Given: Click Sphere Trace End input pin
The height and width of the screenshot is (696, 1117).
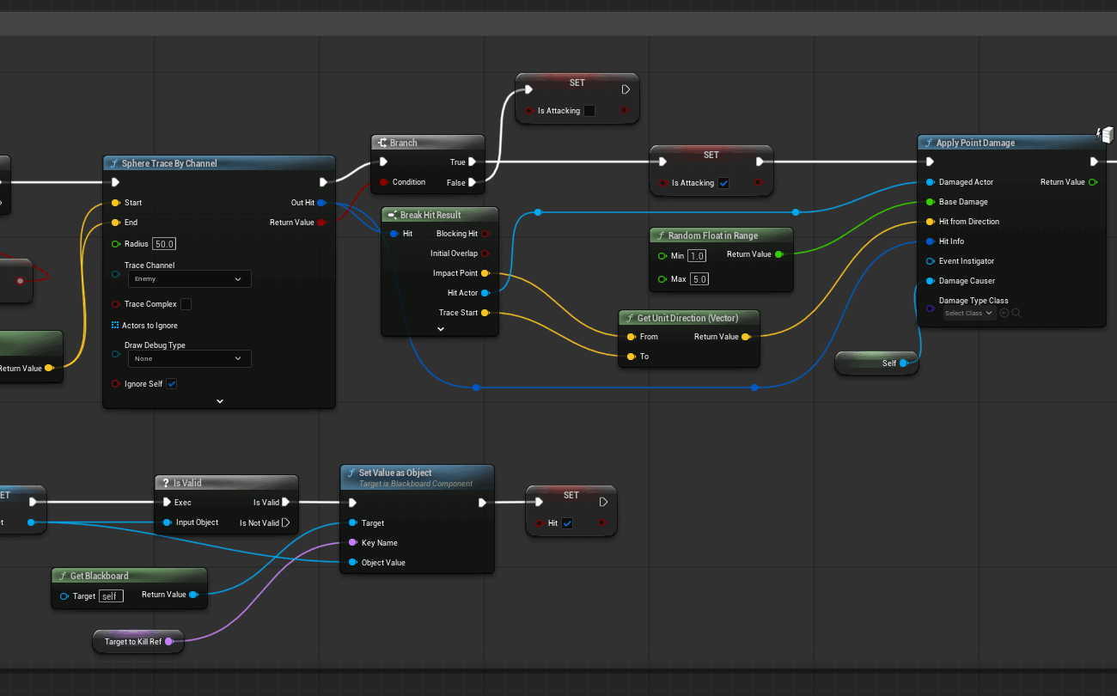Looking at the screenshot, I should (x=115, y=223).
